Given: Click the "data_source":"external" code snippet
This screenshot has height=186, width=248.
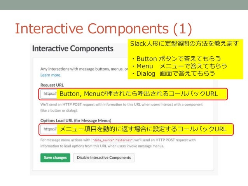Looking at the screenshot, I should pos(112,140).
